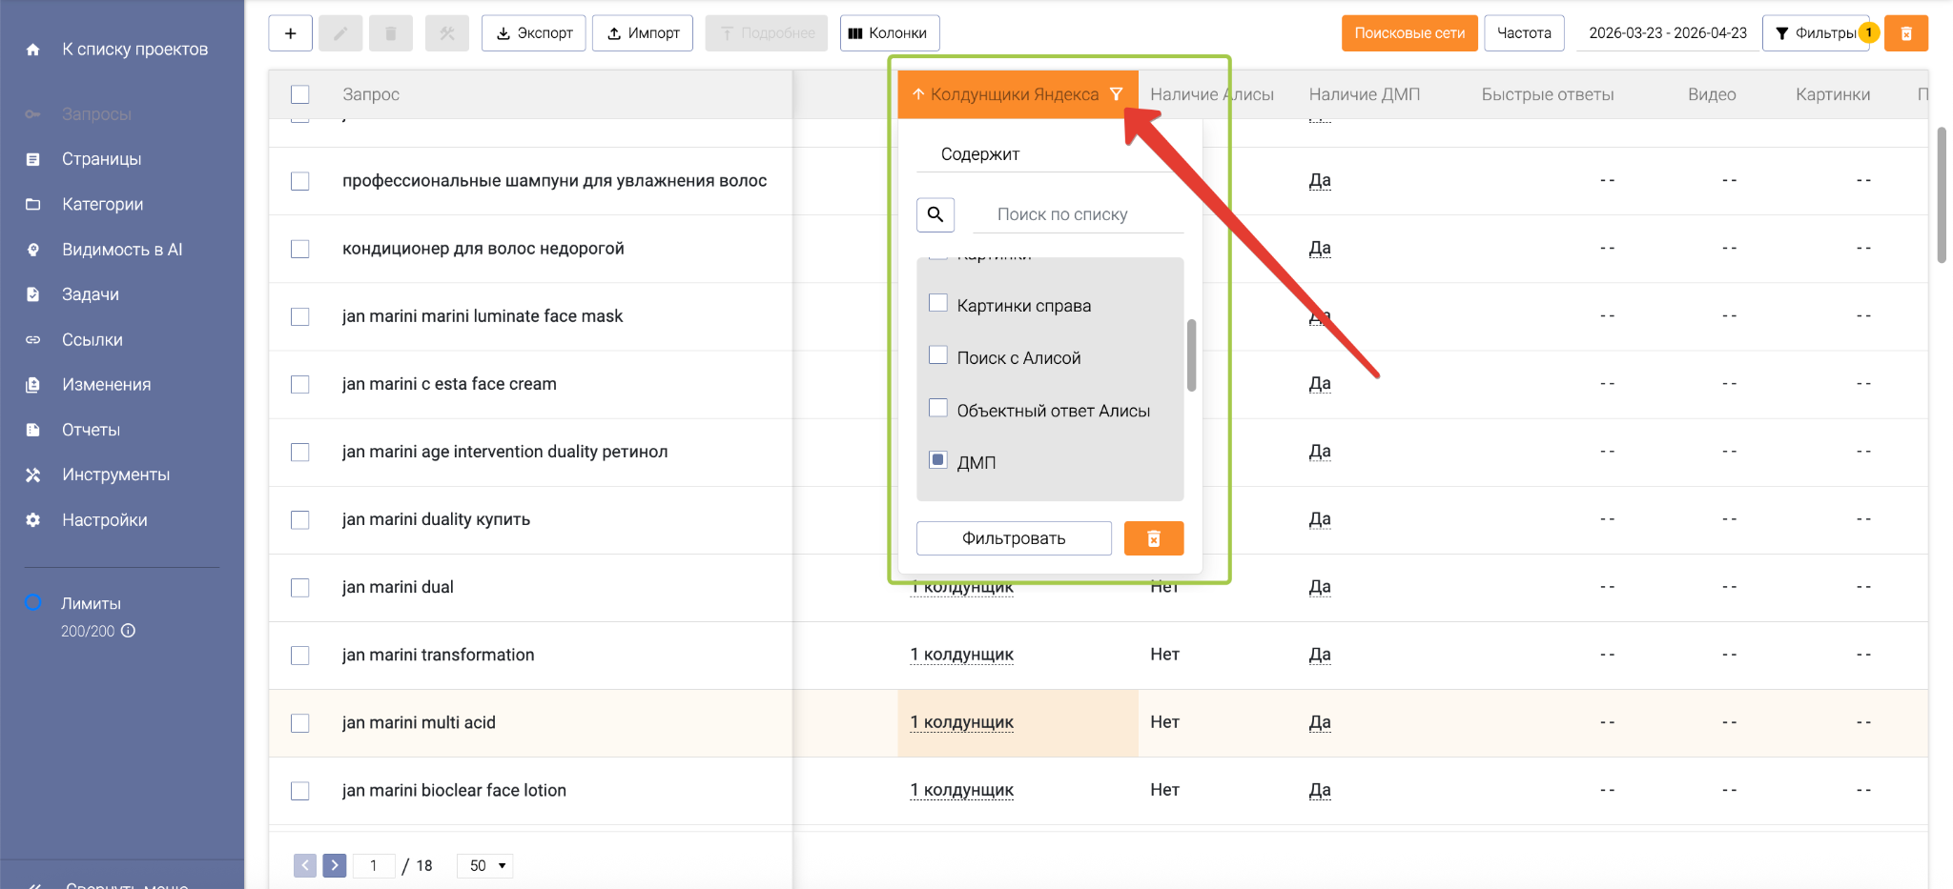
Task: Click the Поиск по списку input field
Action: click(1078, 215)
